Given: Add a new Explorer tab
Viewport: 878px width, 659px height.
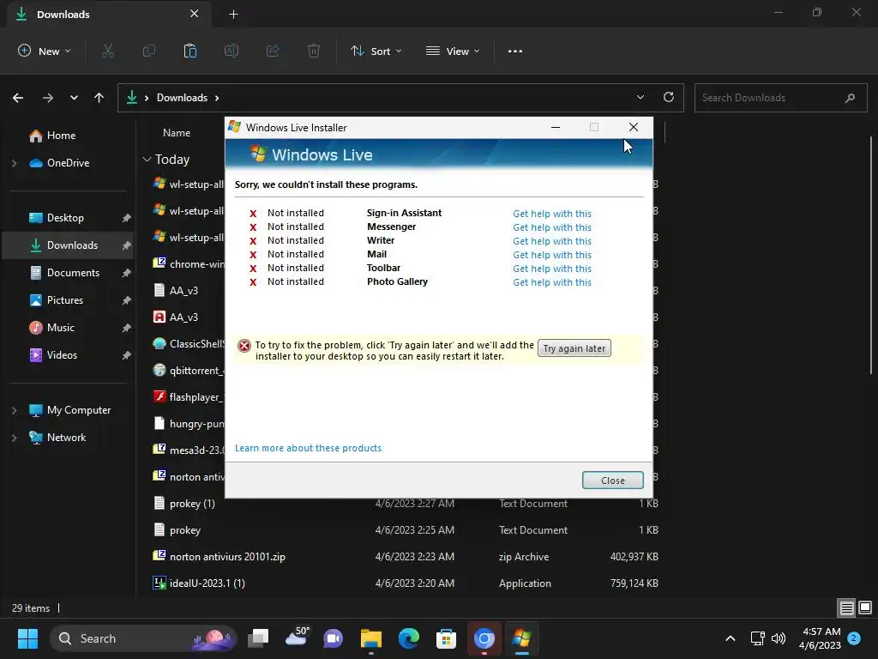Looking at the screenshot, I should click(233, 15).
